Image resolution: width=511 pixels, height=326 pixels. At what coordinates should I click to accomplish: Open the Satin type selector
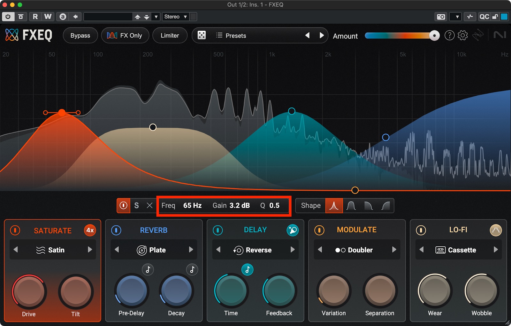50,250
